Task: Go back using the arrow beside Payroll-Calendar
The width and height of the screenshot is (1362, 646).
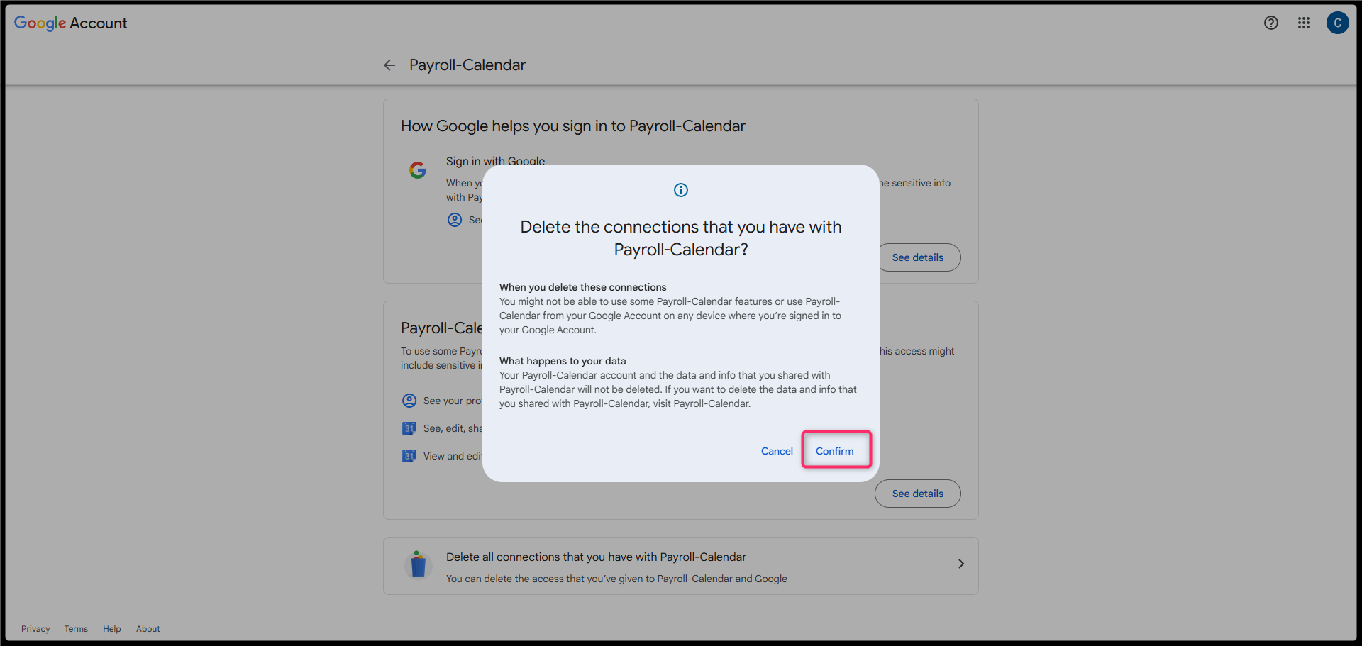Action: (x=389, y=65)
